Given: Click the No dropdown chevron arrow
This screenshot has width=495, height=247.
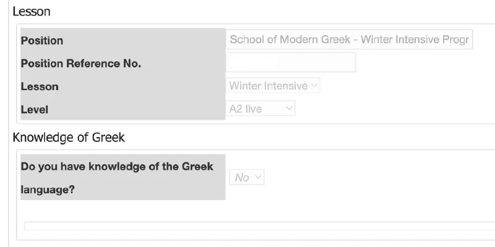Looking at the screenshot, I should coord(258,177).
